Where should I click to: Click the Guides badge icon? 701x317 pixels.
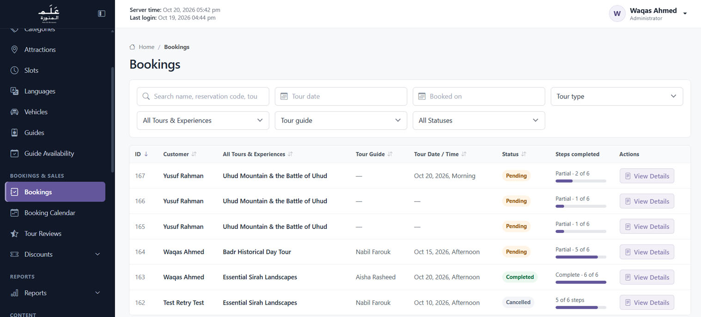[14, 133]
